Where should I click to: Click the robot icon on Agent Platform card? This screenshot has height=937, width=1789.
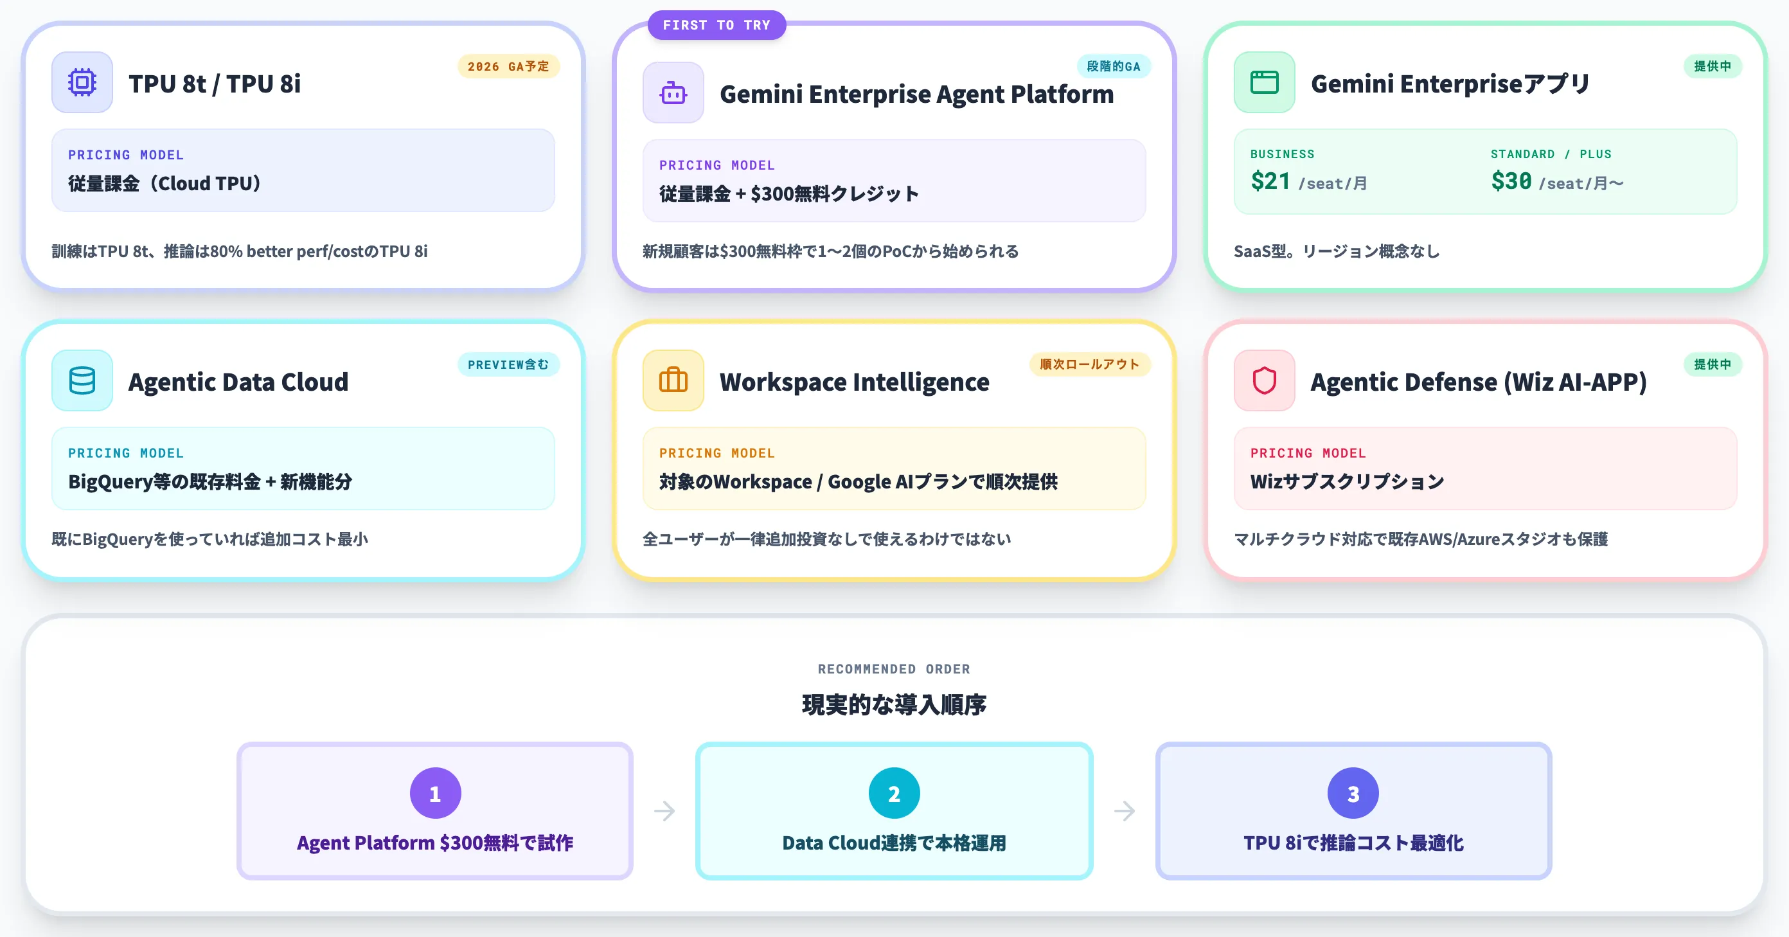coord(672,93)
